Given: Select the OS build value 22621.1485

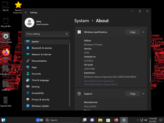Looking at the screenshot, I should [89, 69].
